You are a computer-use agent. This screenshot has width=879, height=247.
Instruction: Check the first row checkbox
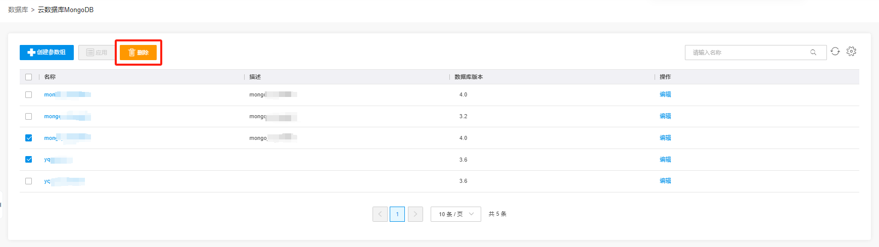[29, 95]
